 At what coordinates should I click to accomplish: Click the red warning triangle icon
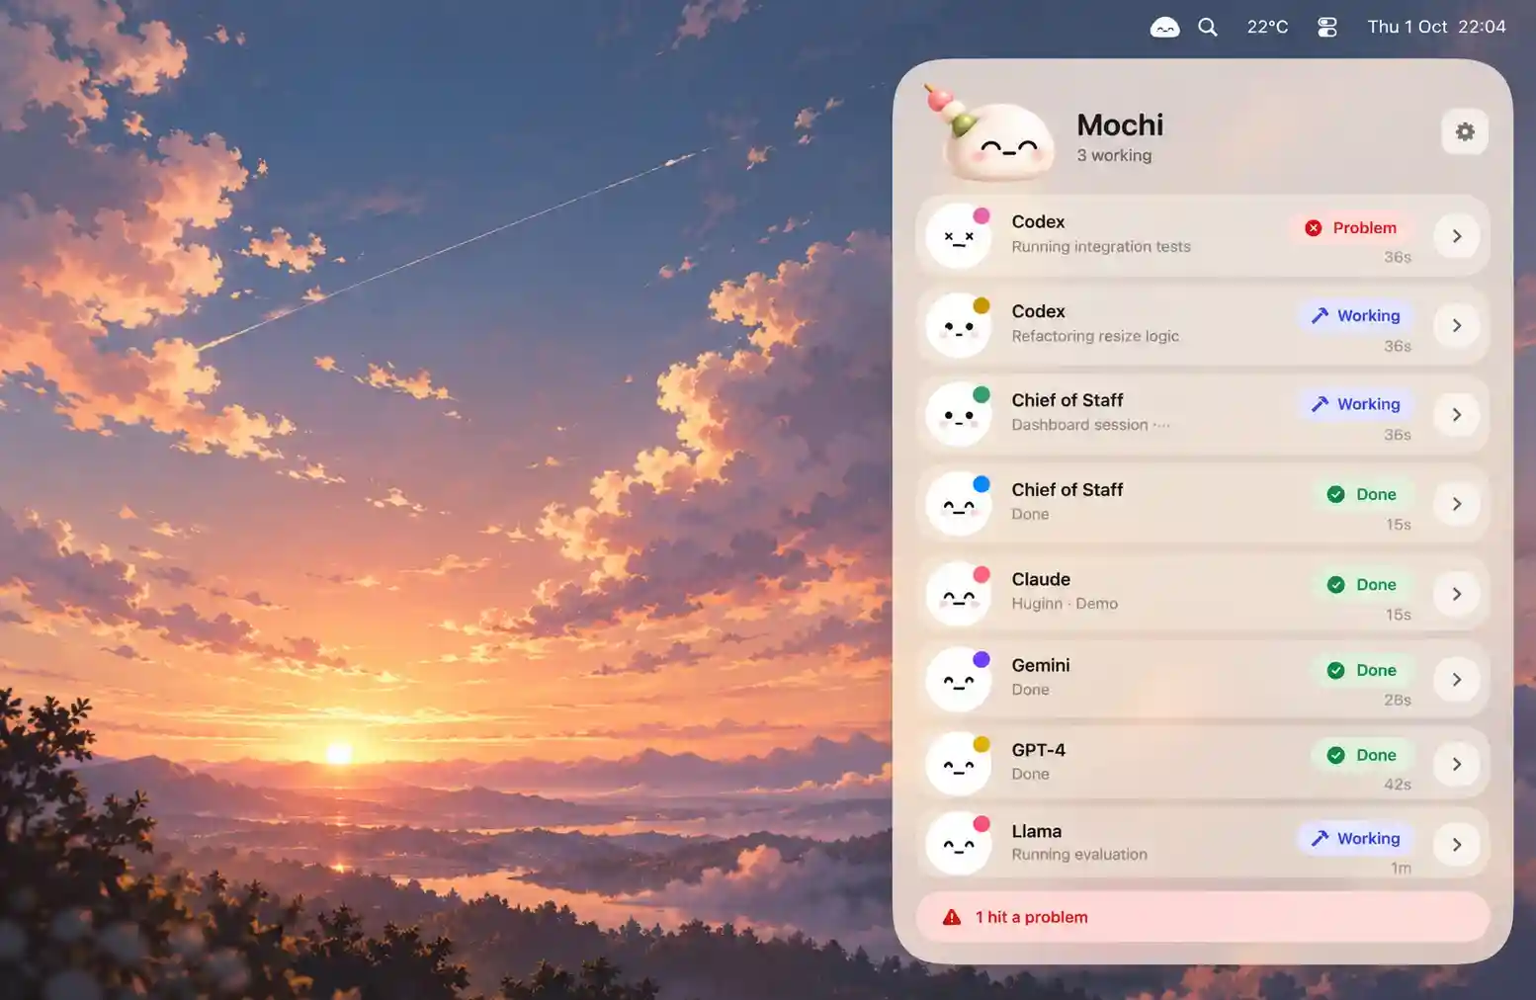point(952,917)
